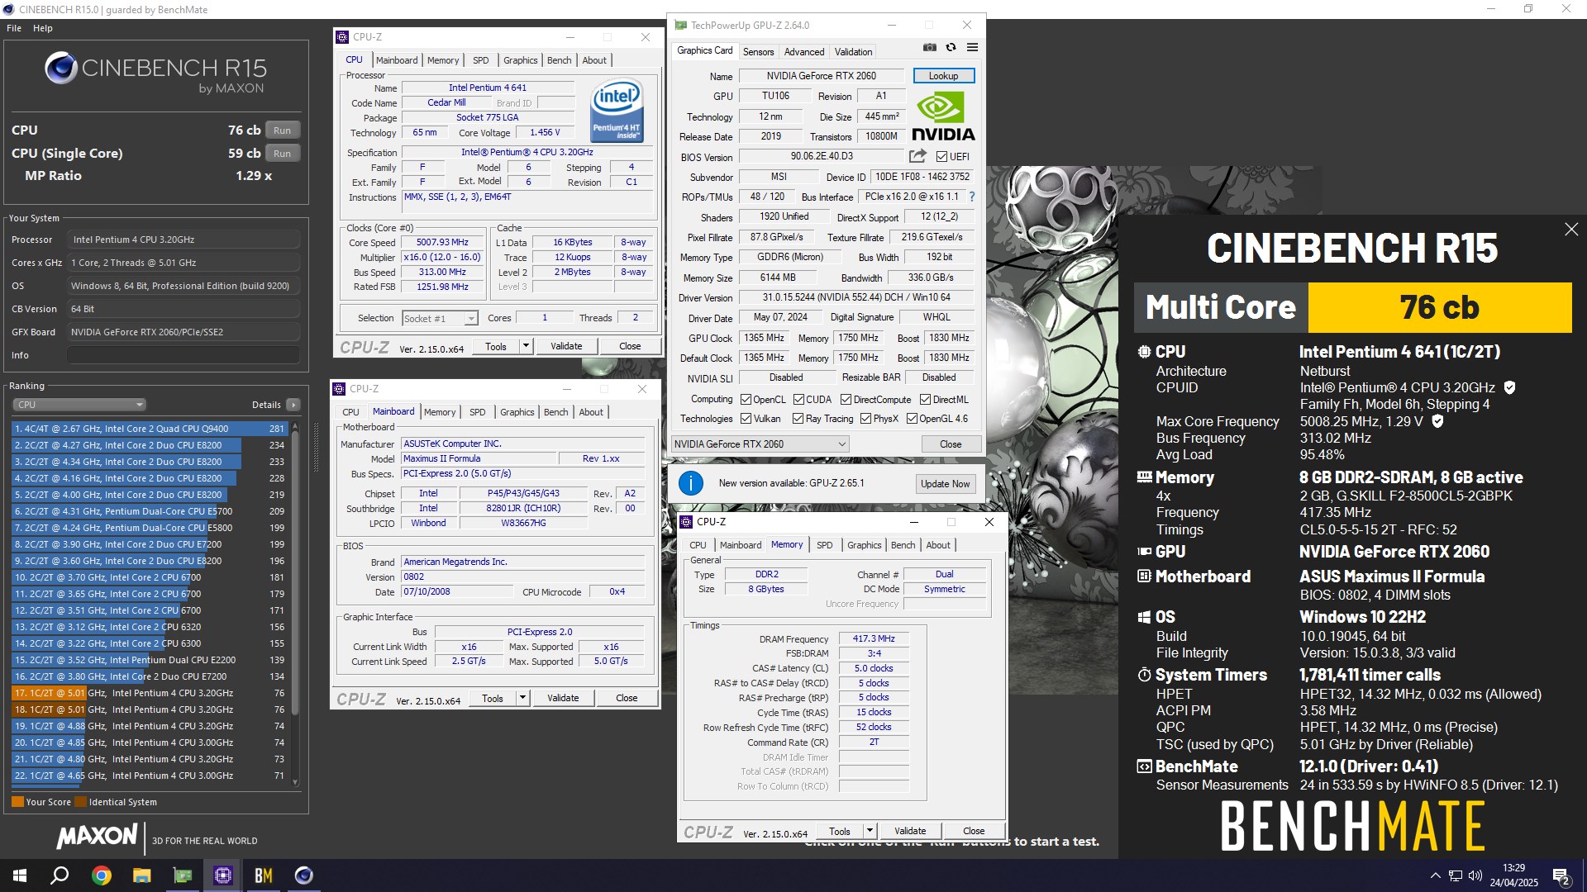This screenshot has width=1587, height=892.
Task: Switch to the Advanced tab in GPU-Z
Action: point(803,52)
